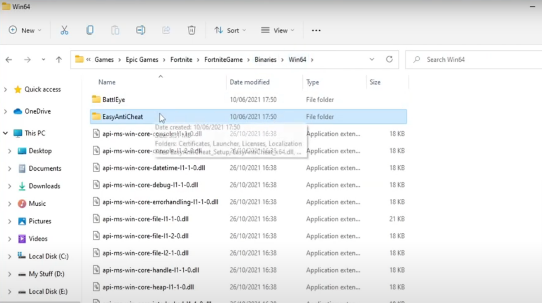Click the Quick access star icon
Viewport: 542px width, 303px height.
(x=18, y=89)
